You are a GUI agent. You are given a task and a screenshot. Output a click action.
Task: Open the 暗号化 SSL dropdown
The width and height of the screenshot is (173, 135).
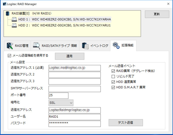pos(61,103)
